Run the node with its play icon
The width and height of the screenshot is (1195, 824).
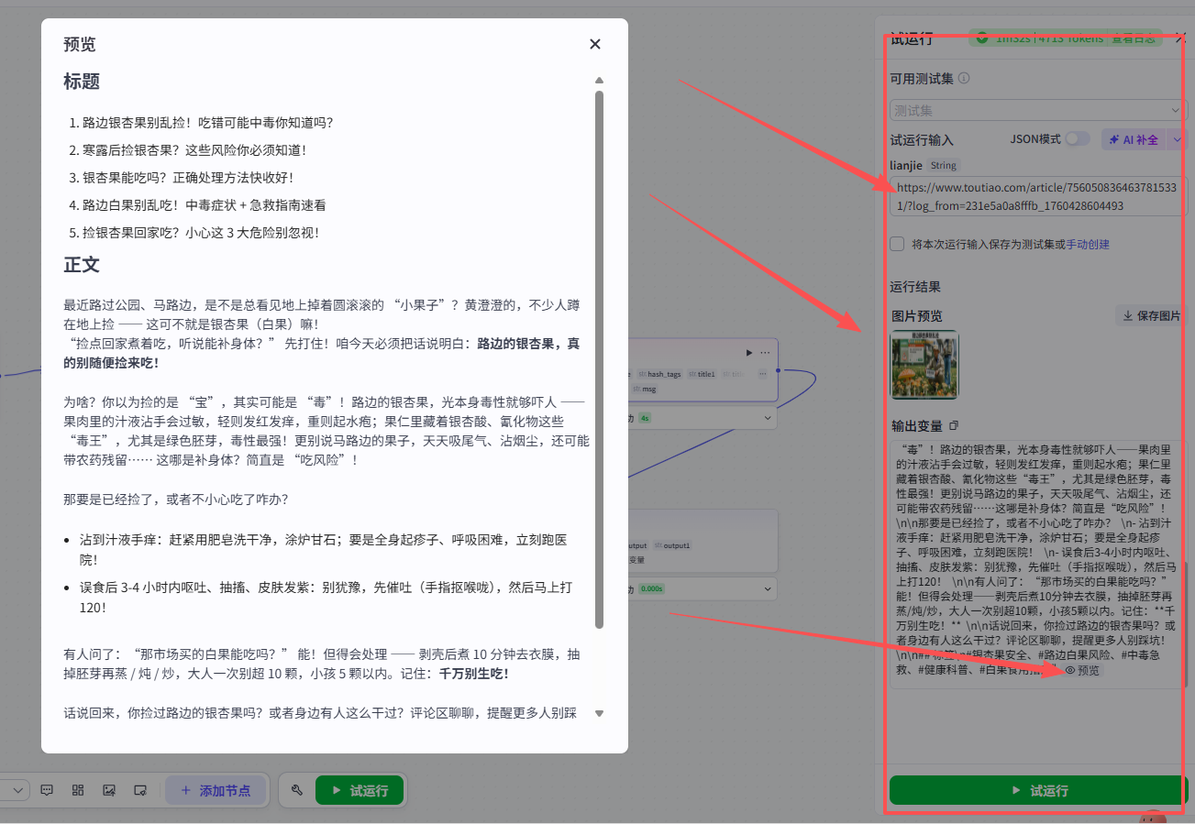[748, 352]
